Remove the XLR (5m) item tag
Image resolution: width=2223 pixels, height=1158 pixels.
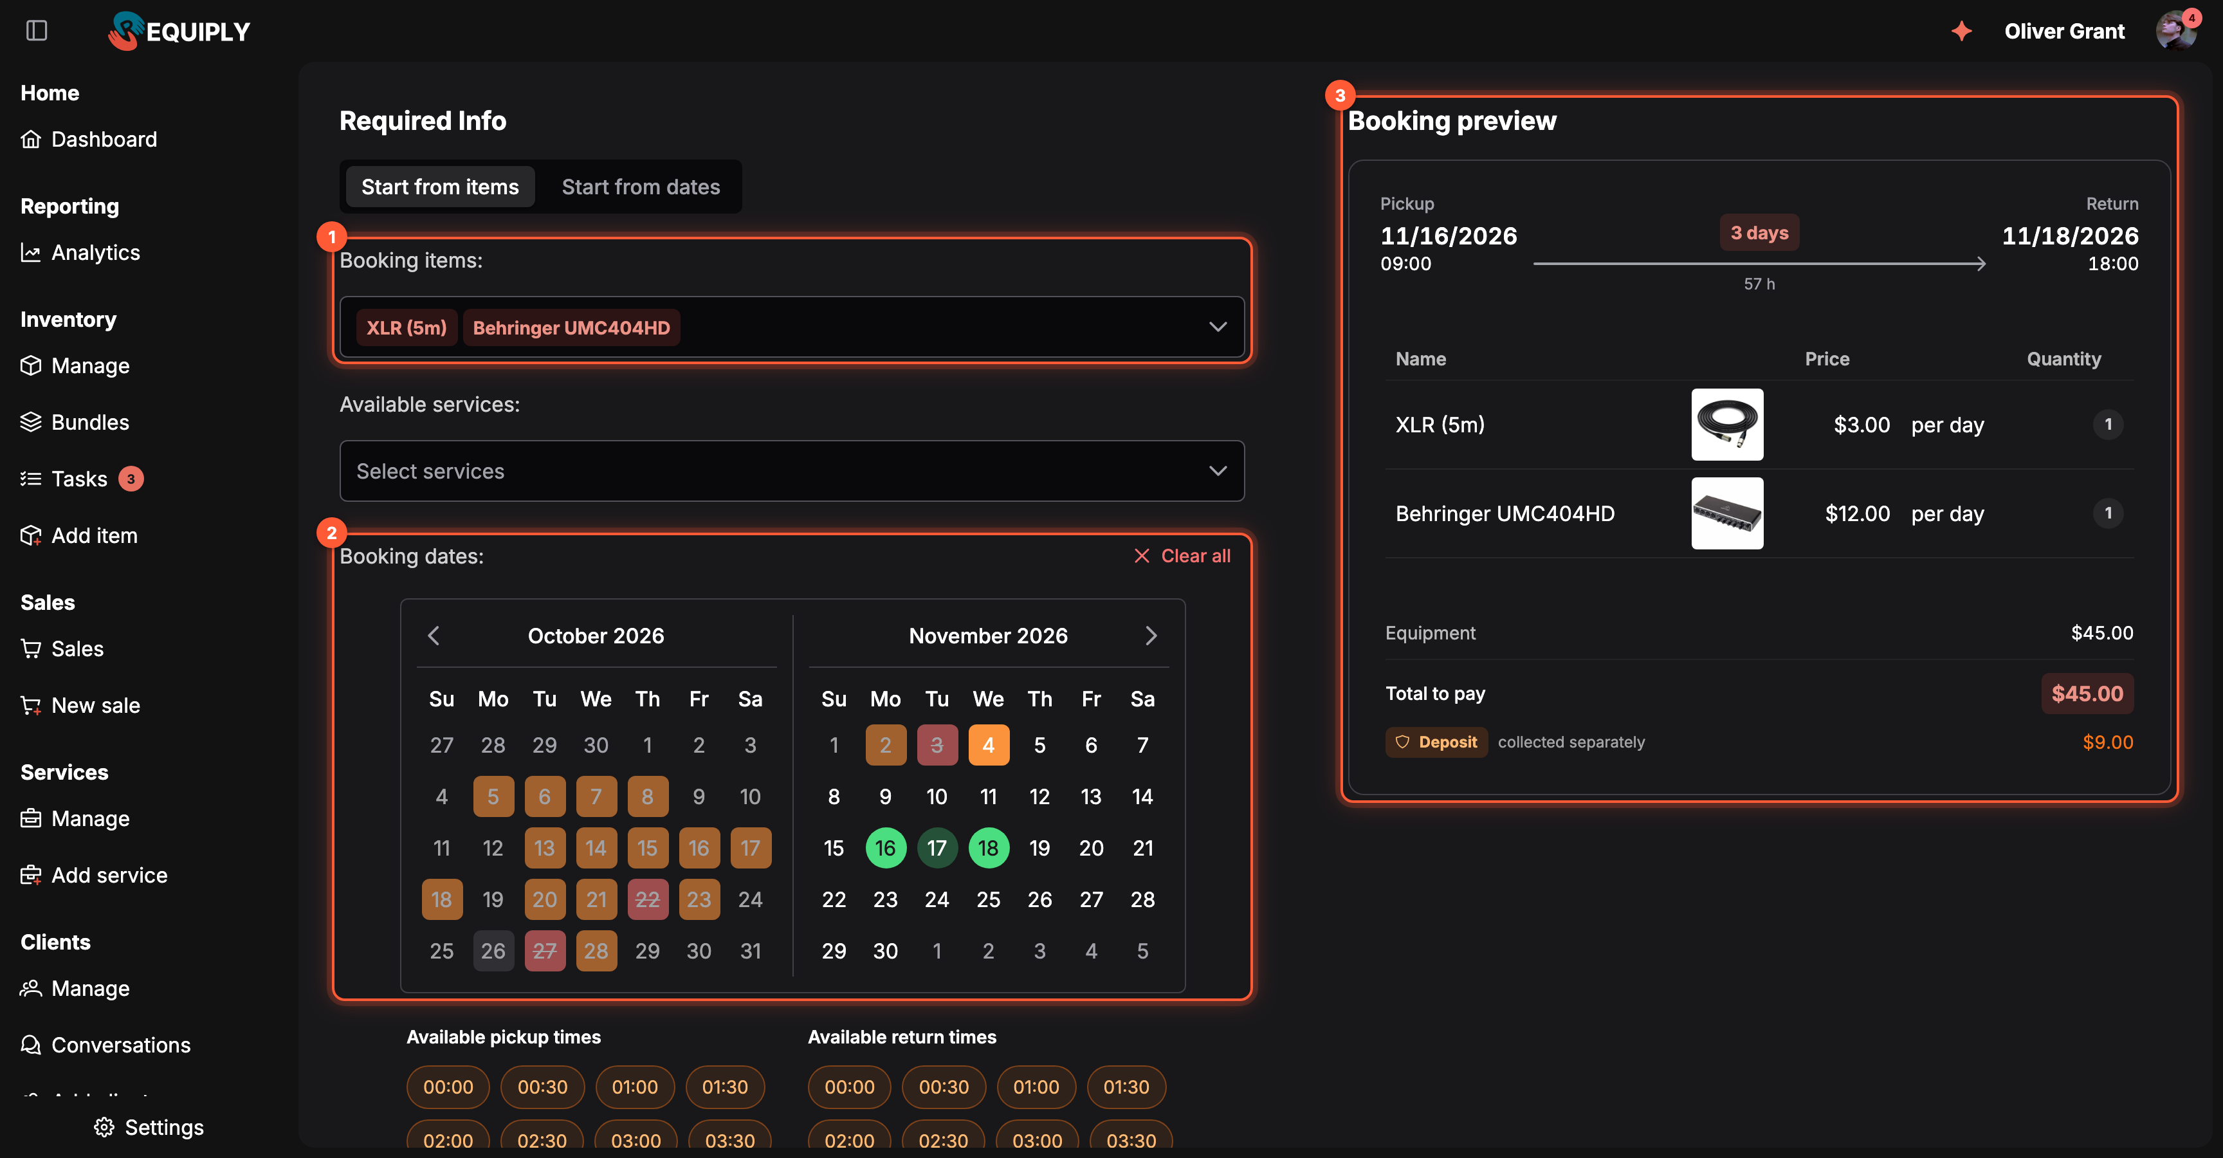(407, 327)
